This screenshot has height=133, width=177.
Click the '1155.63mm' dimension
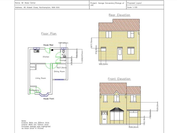(150, 114)
